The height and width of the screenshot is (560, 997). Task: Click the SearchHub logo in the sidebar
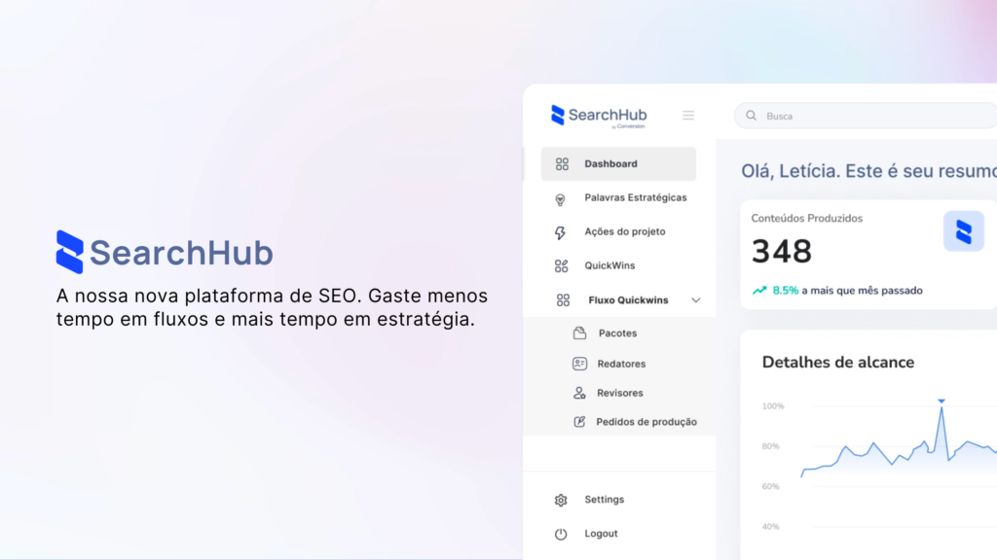[598, 115]
